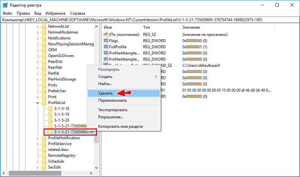Screen dimensions: 300x177
Task: Click the Значение column header
Action: pyautogui.click(x=191, y=27)
